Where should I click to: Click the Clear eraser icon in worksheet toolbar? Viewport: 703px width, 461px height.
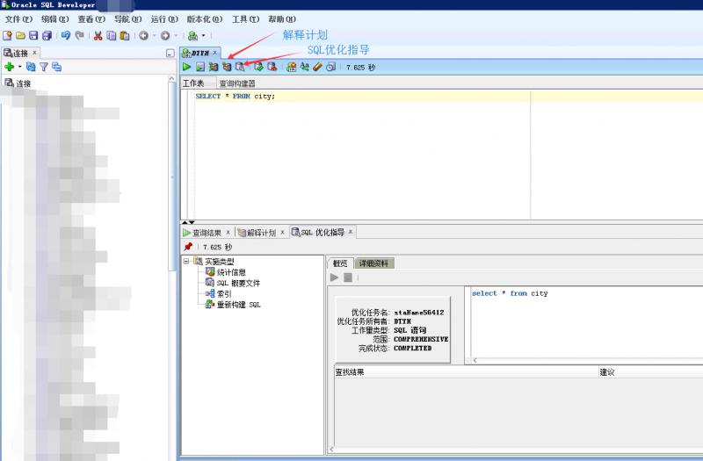click(317, 67)
